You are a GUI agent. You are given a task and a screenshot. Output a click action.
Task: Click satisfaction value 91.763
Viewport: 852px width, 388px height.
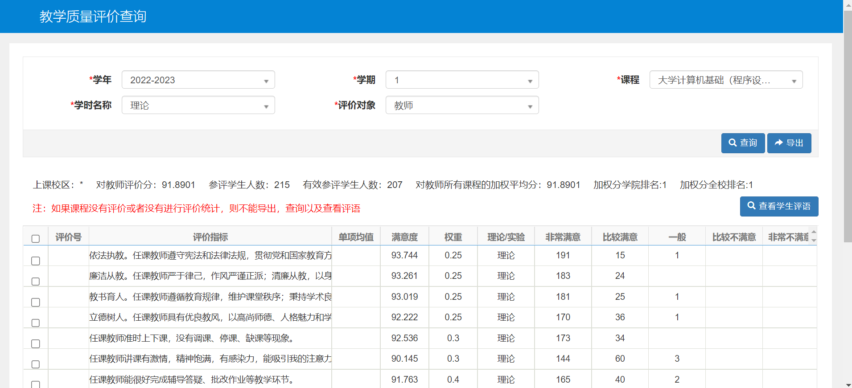(x=404, y=380)
